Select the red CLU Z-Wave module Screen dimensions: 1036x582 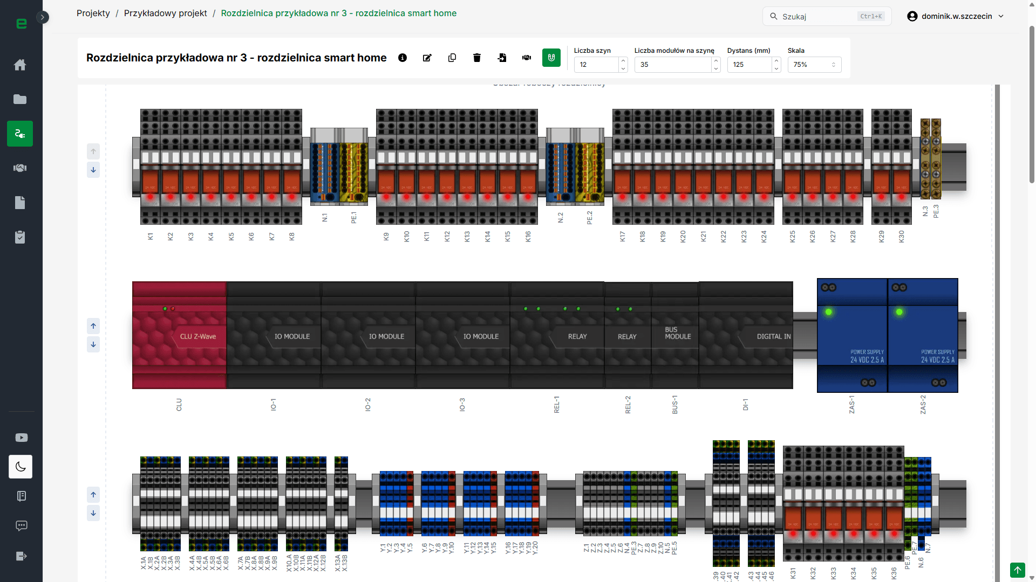[x=179, y=335]
